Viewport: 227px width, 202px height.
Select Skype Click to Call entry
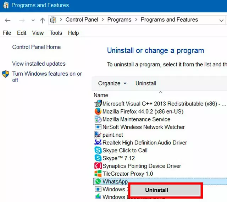[125, 151]
